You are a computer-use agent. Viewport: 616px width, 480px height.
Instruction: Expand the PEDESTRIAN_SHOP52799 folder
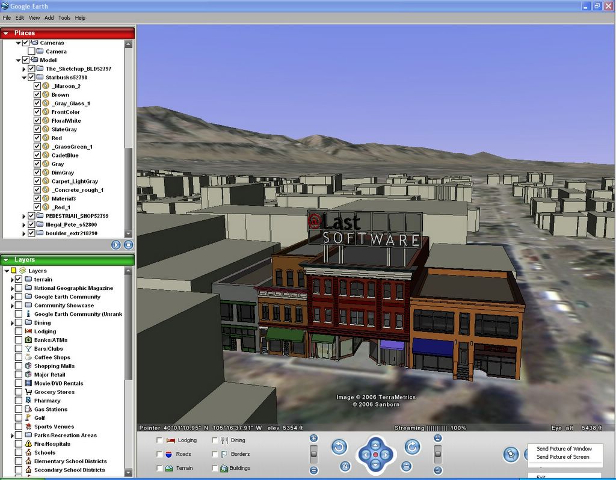(24, 216)
